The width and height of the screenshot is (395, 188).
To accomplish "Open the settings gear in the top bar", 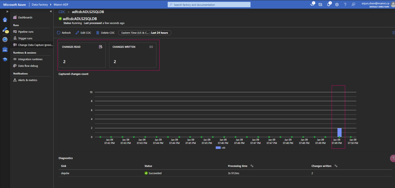I will point(337,4).
